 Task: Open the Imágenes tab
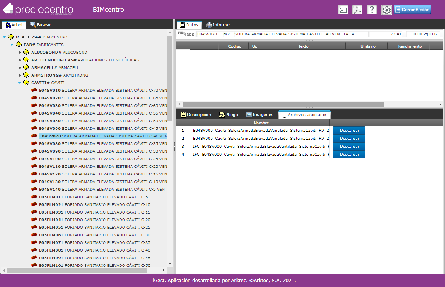[259, 115]
